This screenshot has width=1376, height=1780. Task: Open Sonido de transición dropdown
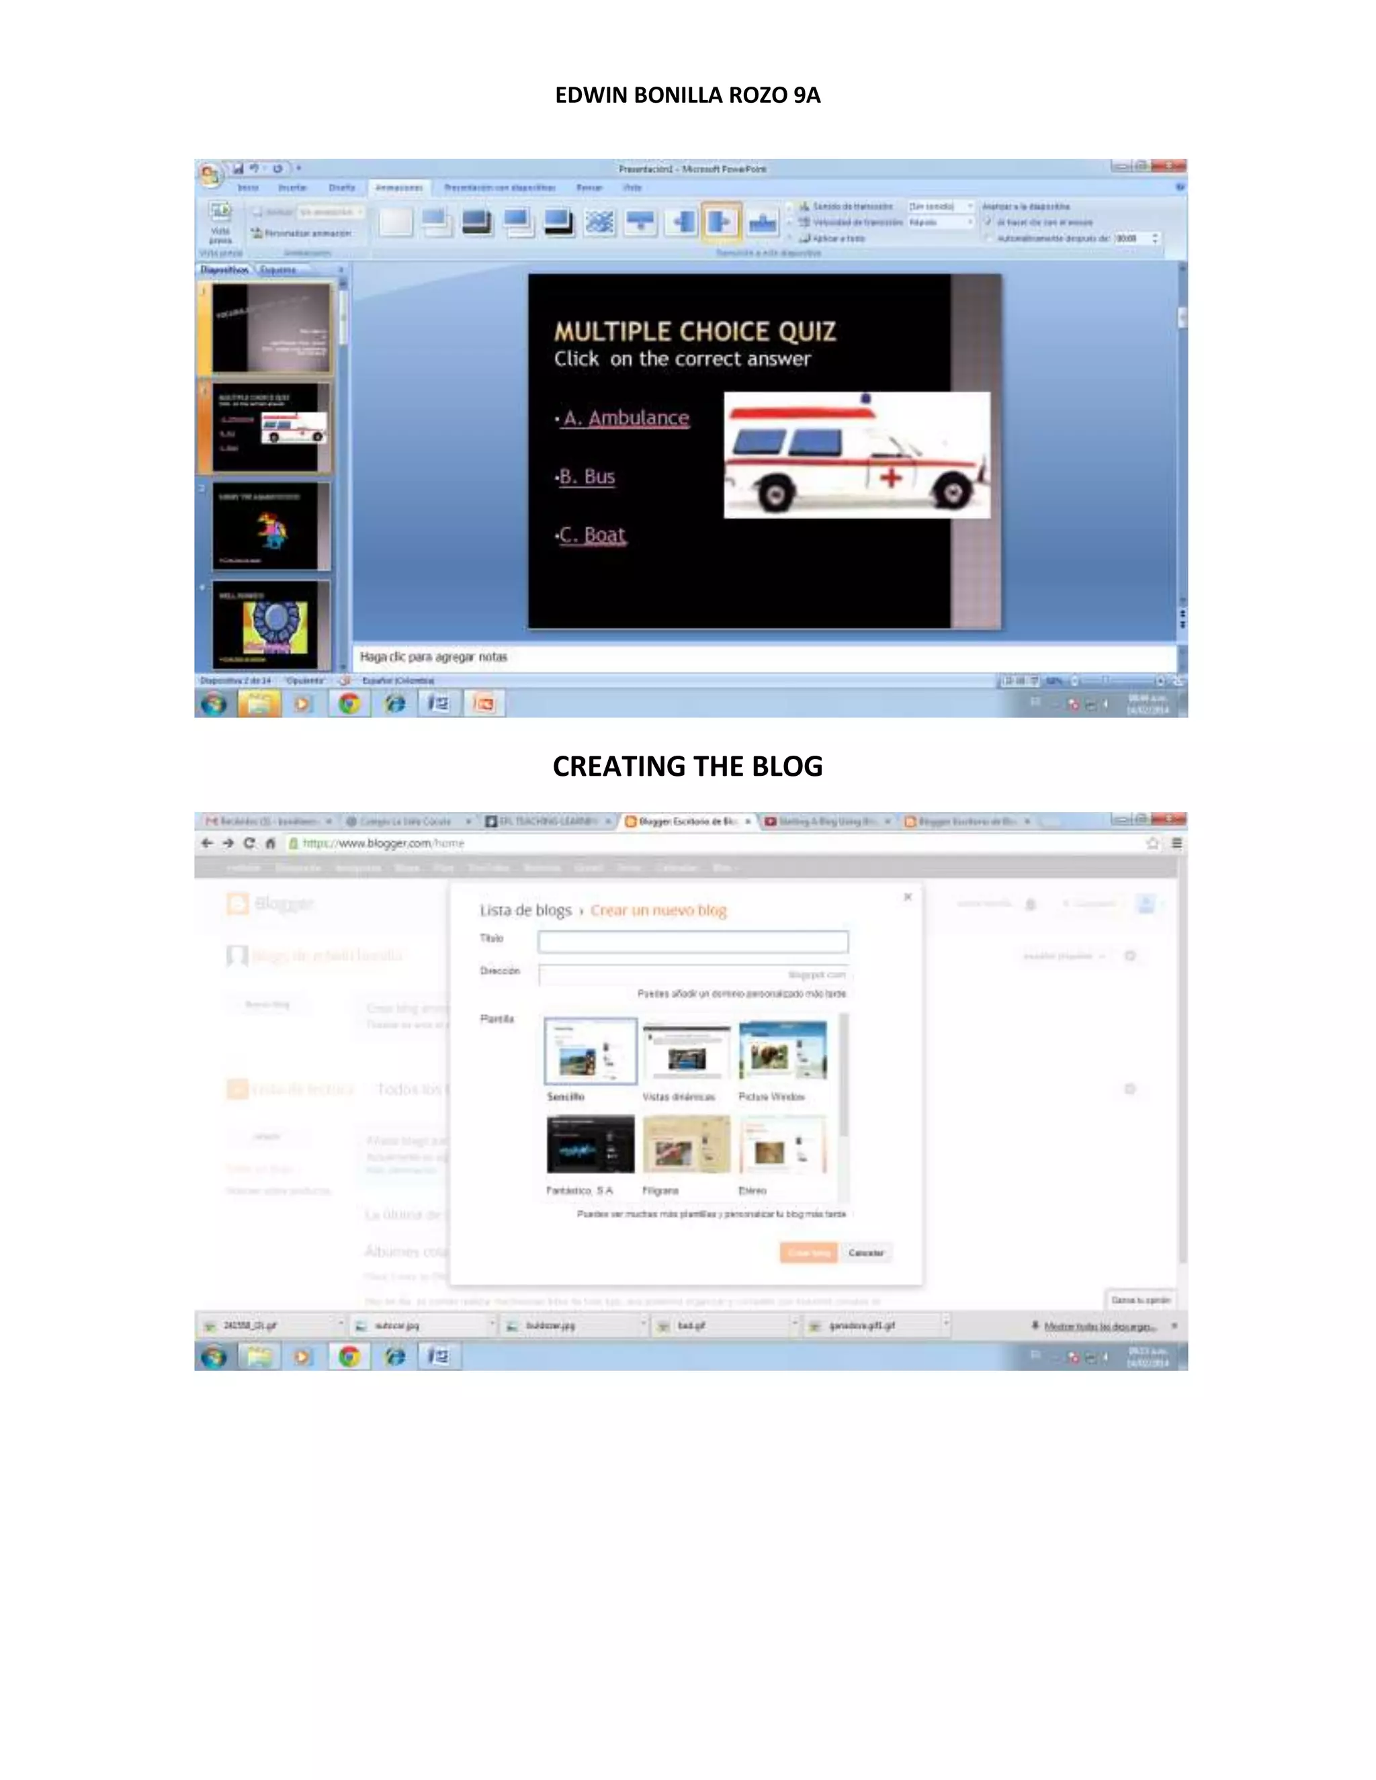970,207
